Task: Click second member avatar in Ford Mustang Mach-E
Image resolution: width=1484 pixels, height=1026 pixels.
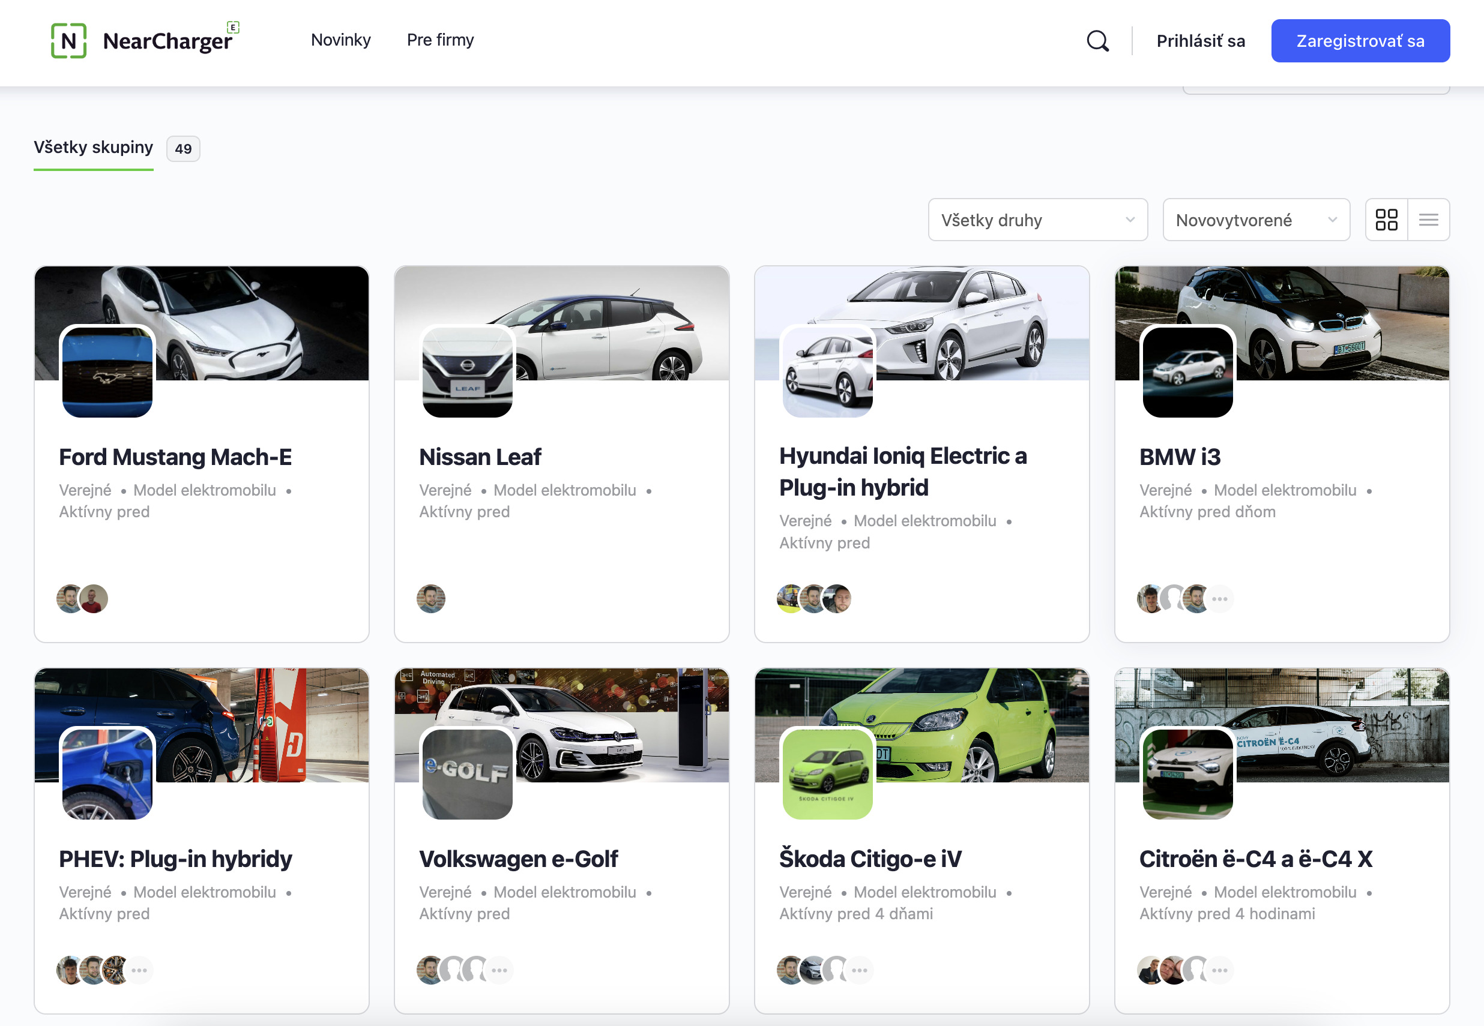Action: point(94,599)
